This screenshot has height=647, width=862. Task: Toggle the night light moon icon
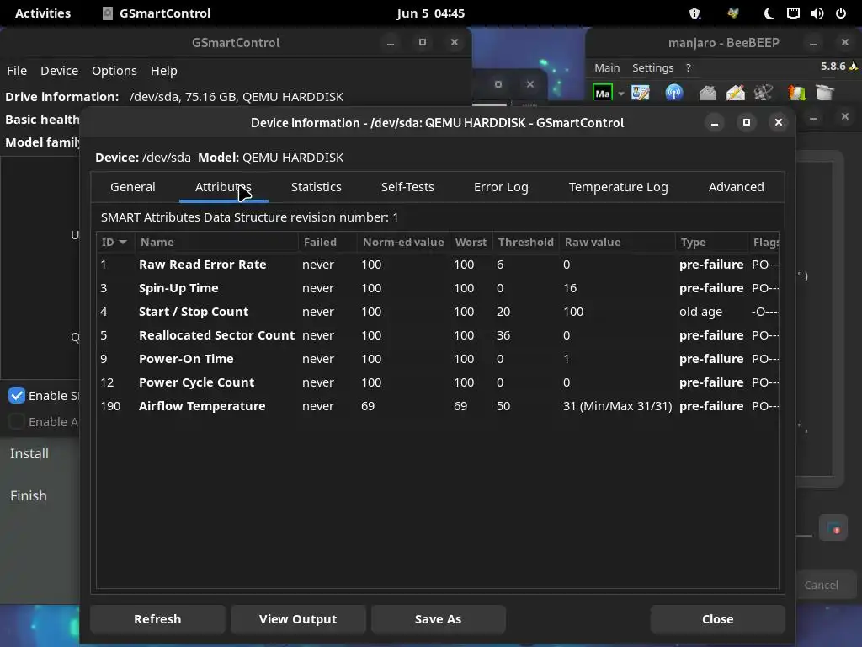click(769, 13)
